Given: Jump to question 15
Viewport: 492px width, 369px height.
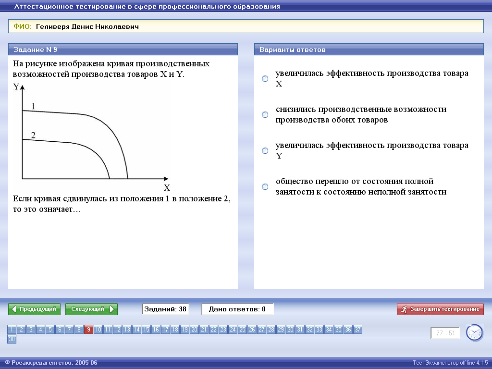Looking at the screenshot, I should point(146,330).
